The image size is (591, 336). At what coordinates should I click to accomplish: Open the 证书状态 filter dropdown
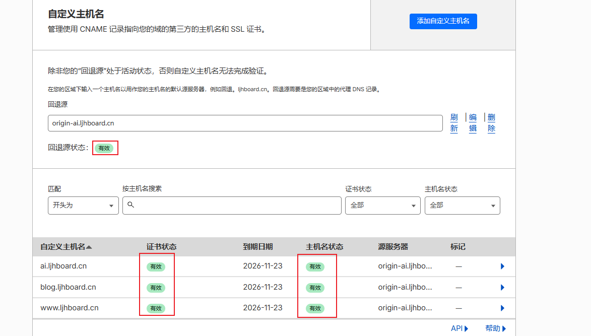382,206
